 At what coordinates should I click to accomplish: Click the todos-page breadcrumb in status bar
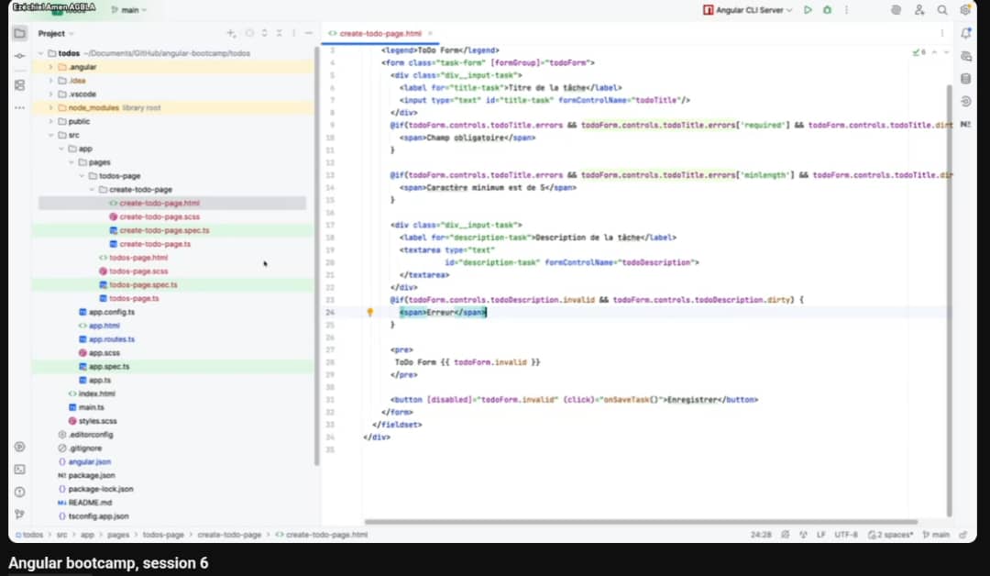163,535
